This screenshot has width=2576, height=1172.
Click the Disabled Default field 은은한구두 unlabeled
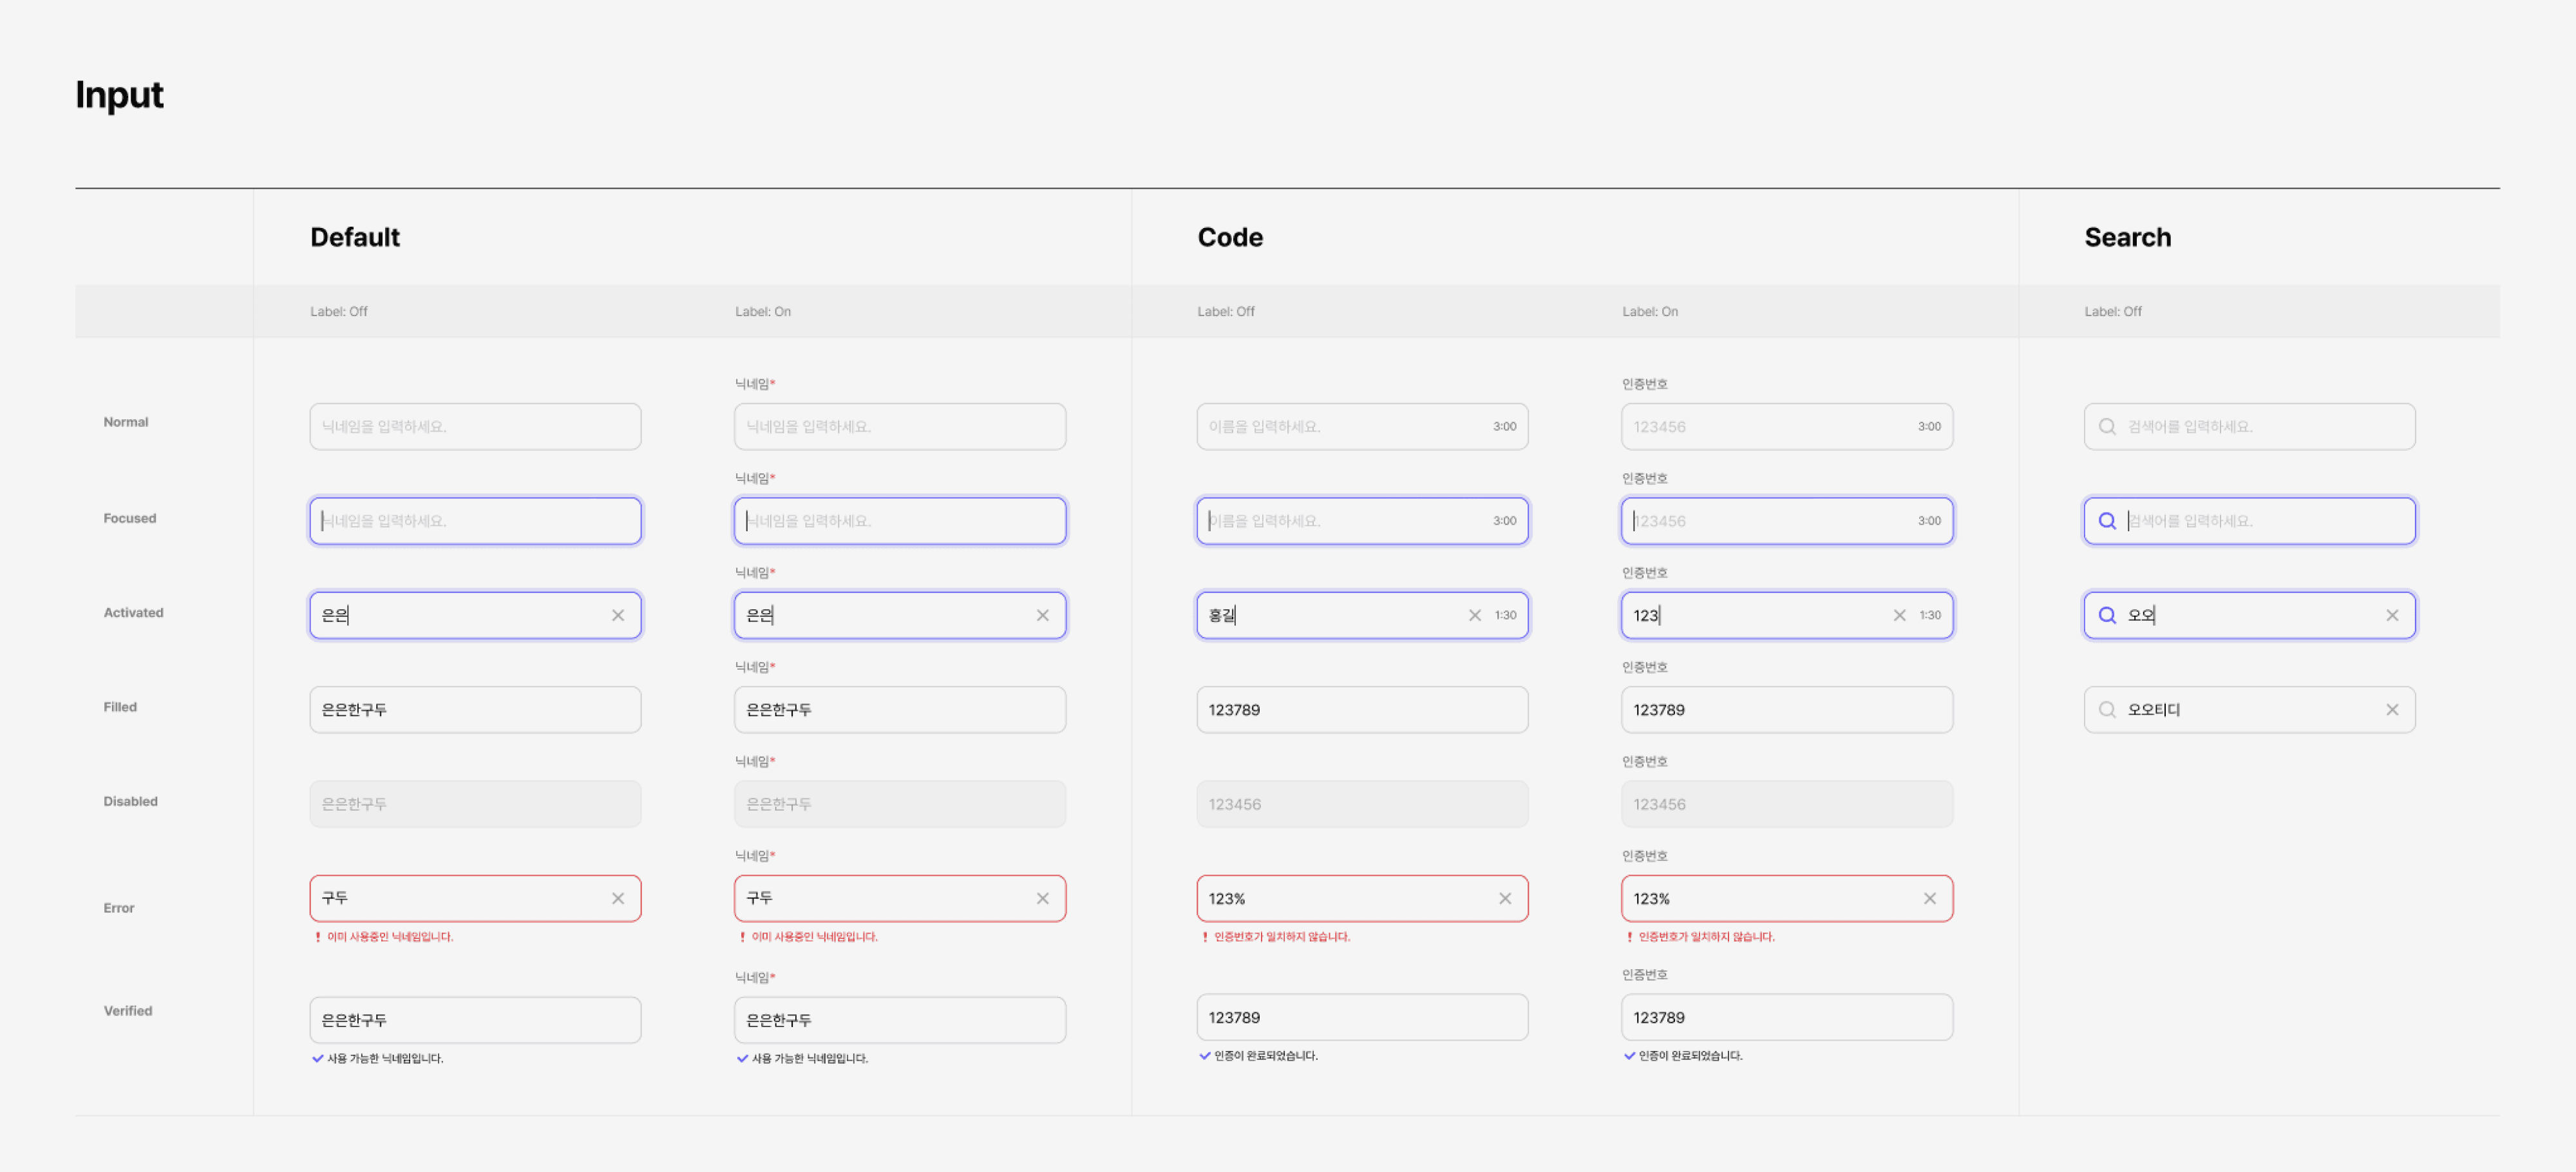pos(475,804)
